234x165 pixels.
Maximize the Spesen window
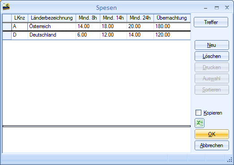tap(217, 8)
